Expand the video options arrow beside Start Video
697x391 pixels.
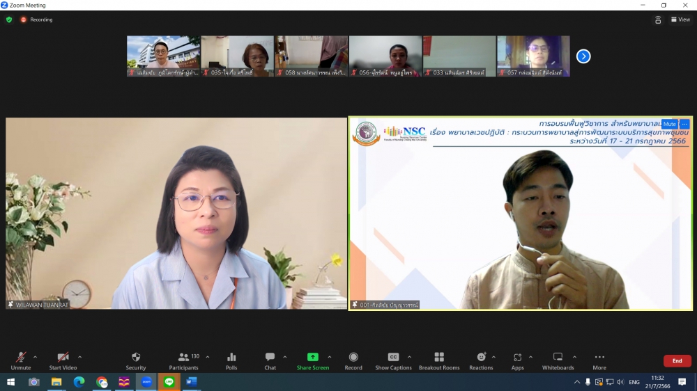tap(79, 357)
